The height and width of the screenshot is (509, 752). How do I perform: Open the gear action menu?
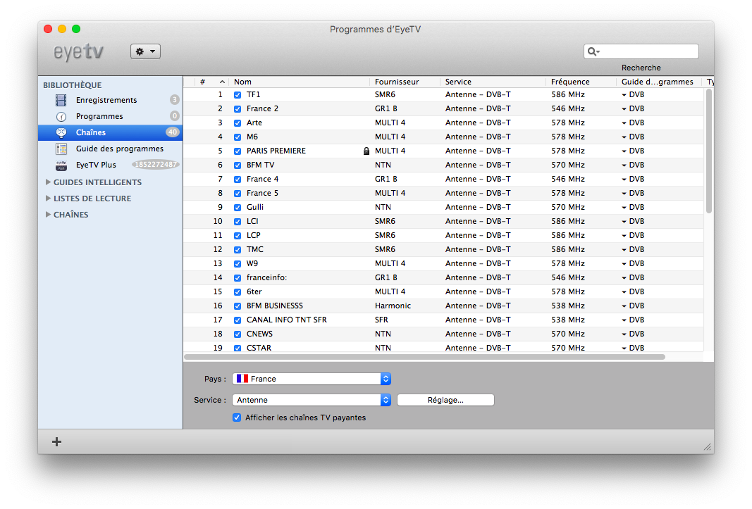point(145,51)
